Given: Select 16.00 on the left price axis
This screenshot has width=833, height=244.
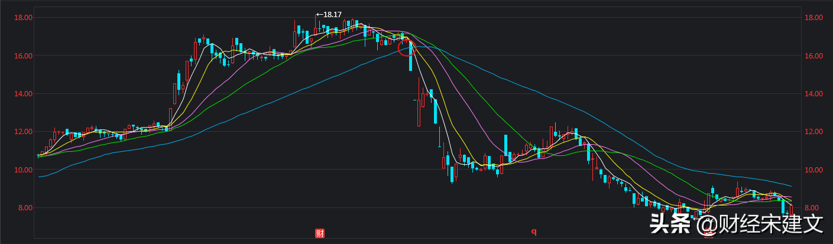Looking at the screenshot, I should (x=23, y=56).
